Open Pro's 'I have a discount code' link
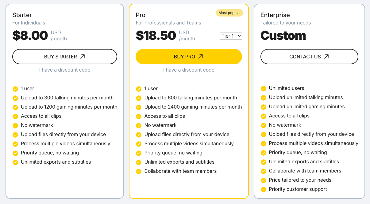The image size is (370, 204). [x=189, y=70]
